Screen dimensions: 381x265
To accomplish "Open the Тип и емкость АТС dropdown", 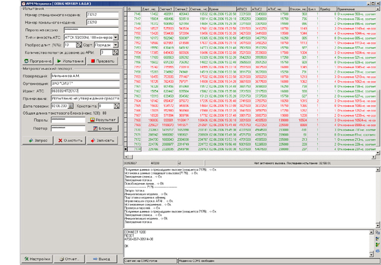I will point(116,37).
